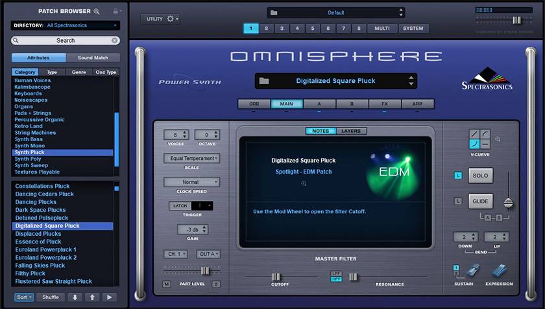Viewport: 545px width, 309px height.
Task: Select part 5 button
Action: point(313,29)
